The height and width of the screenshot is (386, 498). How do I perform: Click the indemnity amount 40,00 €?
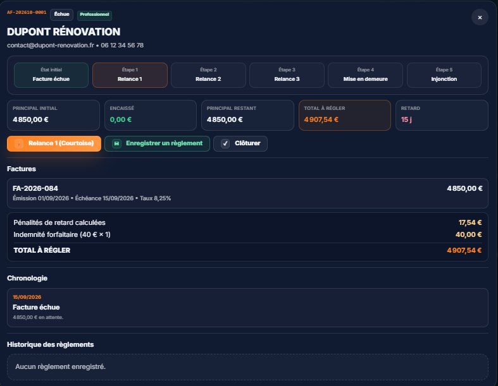pos(469,235)
